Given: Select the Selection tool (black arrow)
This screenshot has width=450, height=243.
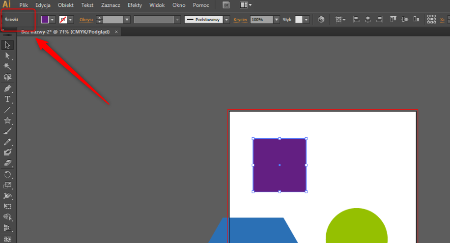Looking at the screenshot, I should pos(7,45).
